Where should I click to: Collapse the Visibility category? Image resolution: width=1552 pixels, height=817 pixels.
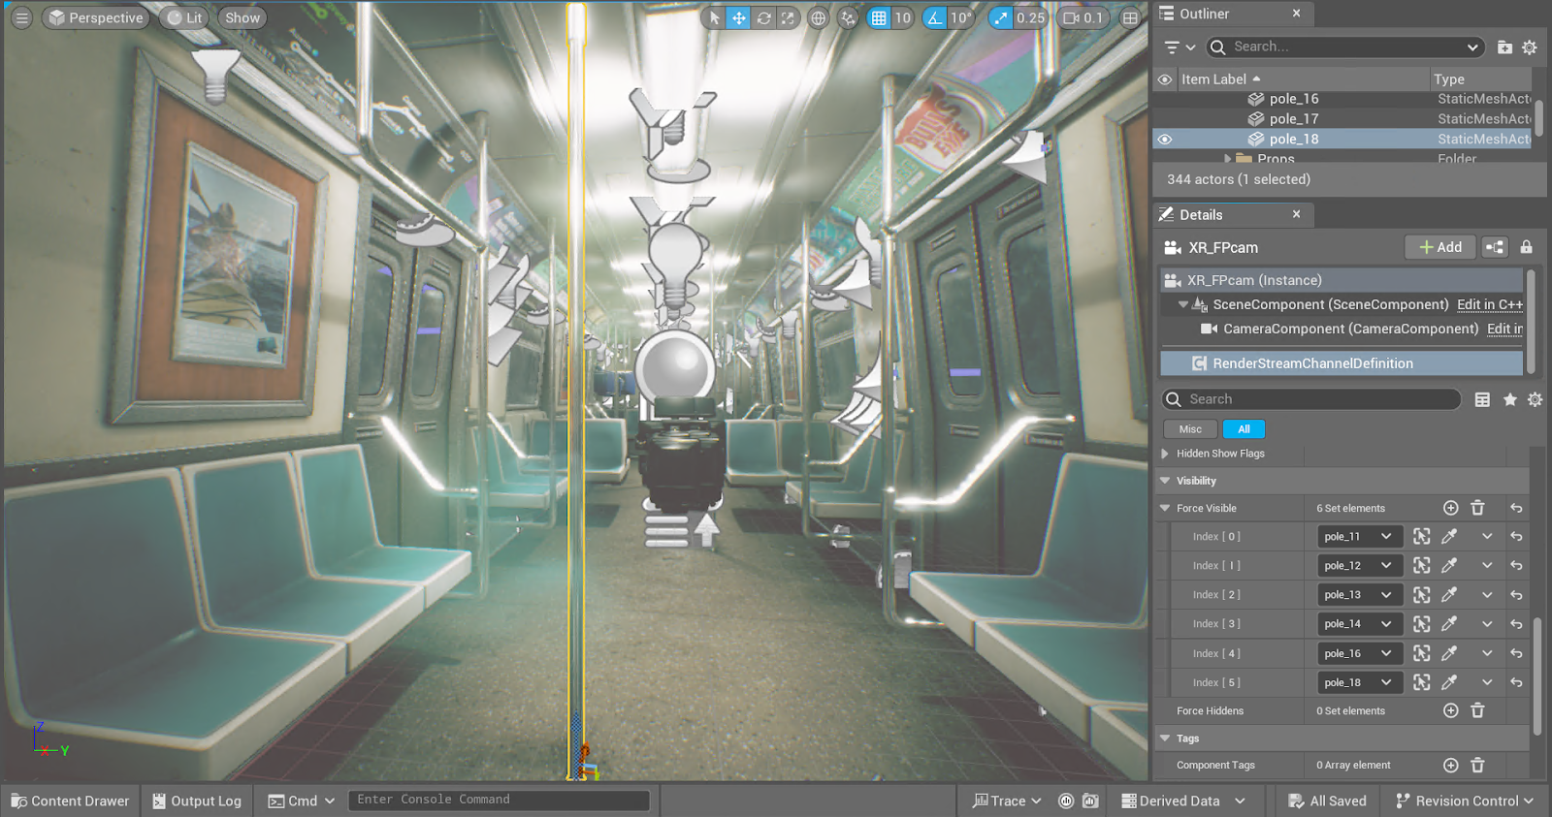tap(1165, 481)
